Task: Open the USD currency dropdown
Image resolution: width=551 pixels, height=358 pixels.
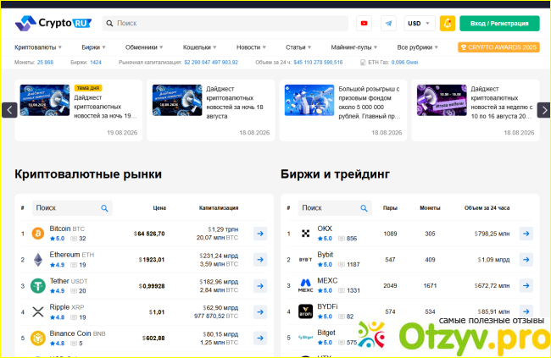Action: pyautogui.click(x=420, y=23)
